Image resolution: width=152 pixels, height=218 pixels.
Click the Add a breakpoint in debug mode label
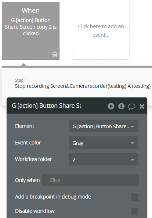[53, 197]
